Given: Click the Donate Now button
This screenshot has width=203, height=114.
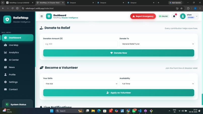Looking at the screenshot, I should pos(119,53).
